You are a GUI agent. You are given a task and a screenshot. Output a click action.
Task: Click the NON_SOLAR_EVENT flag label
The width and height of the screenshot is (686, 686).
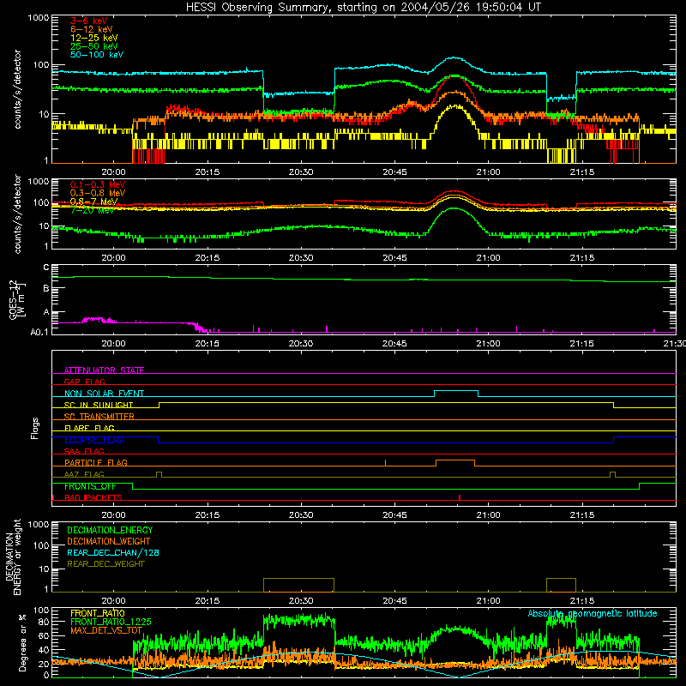(104, 394)
